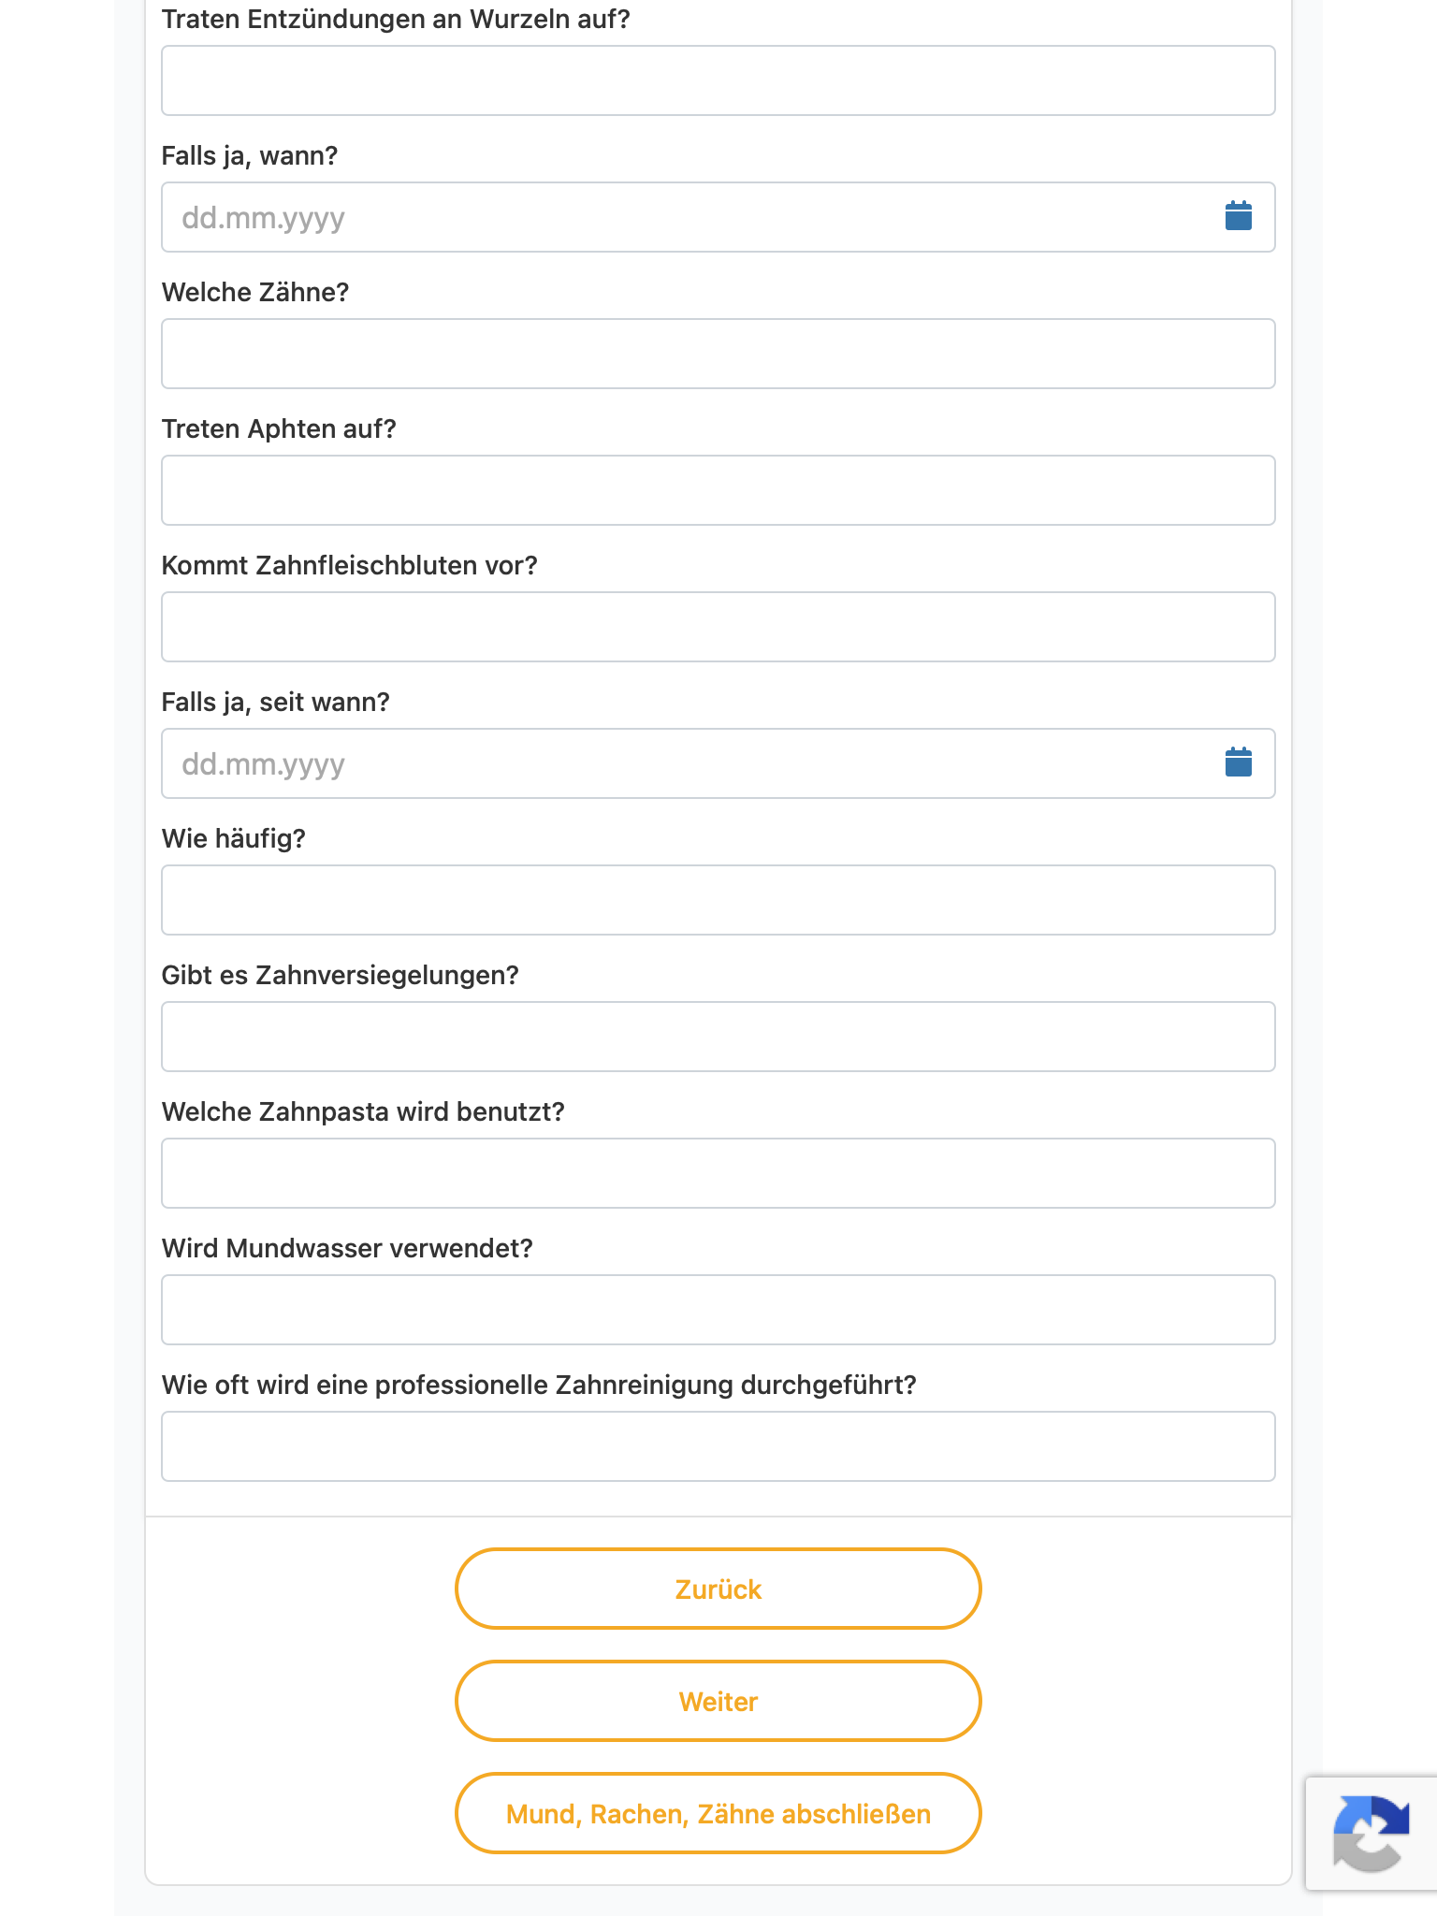Click the 'Gibt es Zahnversiegelungen?' input
Screen dimensions: 1437x1916
click(x=718, y=1037)
